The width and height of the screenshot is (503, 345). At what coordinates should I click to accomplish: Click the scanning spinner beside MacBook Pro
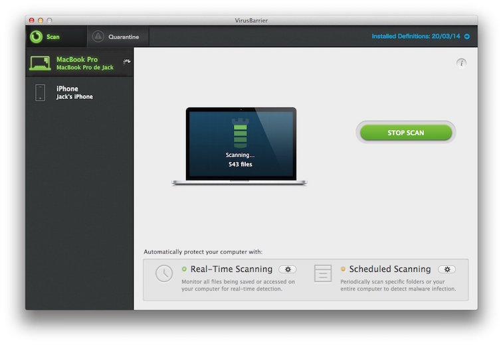(x=126, y=62)
